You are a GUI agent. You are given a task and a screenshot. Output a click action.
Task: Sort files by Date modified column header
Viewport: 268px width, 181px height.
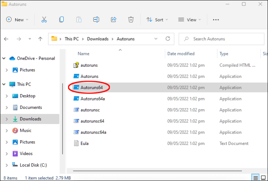(181, 53)
